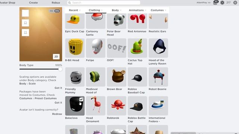Image resolution: width=239 pixels, height=134 pixels.
Task: Select the International Fedora item
Action: [158, 106]
